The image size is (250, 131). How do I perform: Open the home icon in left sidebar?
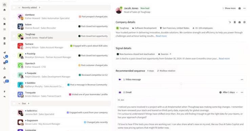tap(4, 10)
